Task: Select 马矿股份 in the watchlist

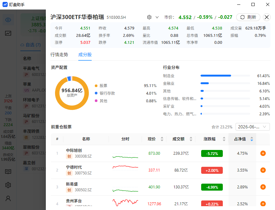Action: click(33, 119)
